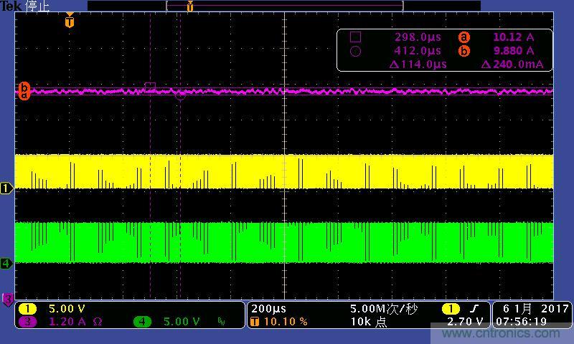The height and width of the screenshot is (344, 574).
Task: Select the magenta channel 3 badge
Action: point(27,322)
